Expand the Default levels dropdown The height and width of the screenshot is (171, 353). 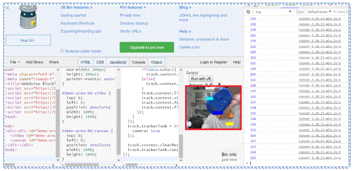(x=319, y=12)
